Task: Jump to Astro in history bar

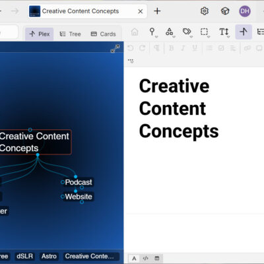Action: click(x=49, y=256)
